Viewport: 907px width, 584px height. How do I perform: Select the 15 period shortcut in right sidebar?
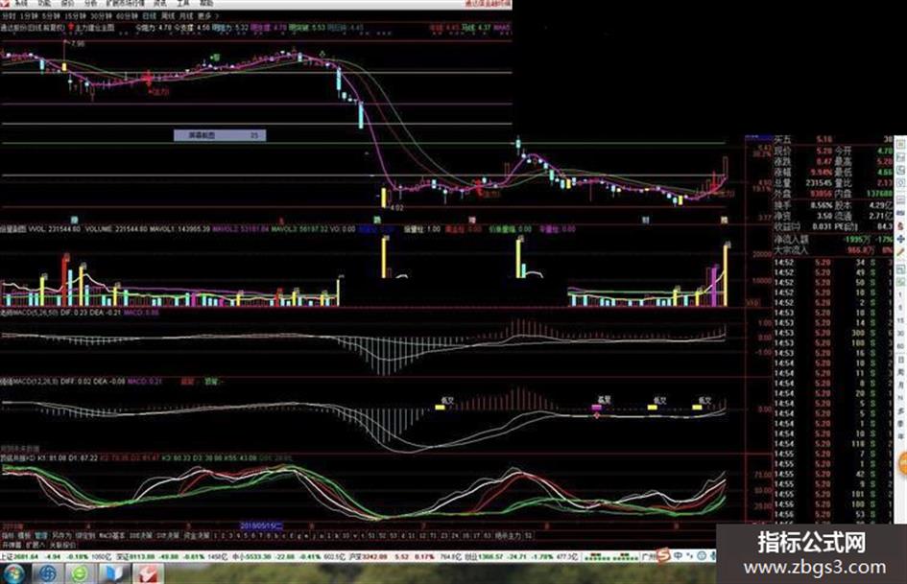(900, 320)
